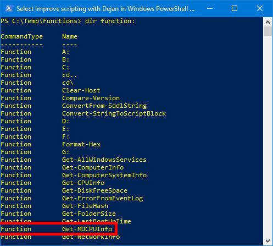Image resolution: width=273 pixels, height=246 pixels.
Task: Click the Get-MDCPUInfo function name
Action: [x=87, y=229]
